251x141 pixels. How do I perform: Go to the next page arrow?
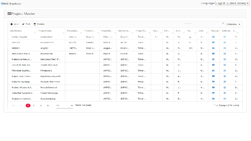pos(41,105)
